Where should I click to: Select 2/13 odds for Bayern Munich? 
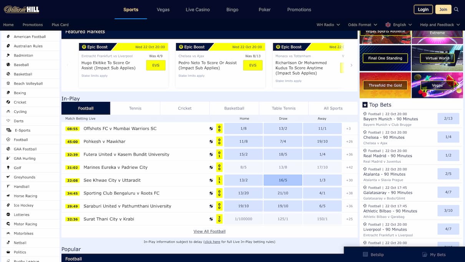[448, 119]
